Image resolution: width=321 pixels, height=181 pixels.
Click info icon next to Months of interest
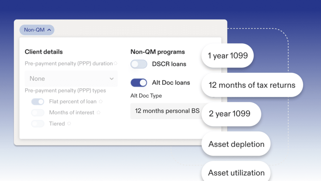(98, 112)
